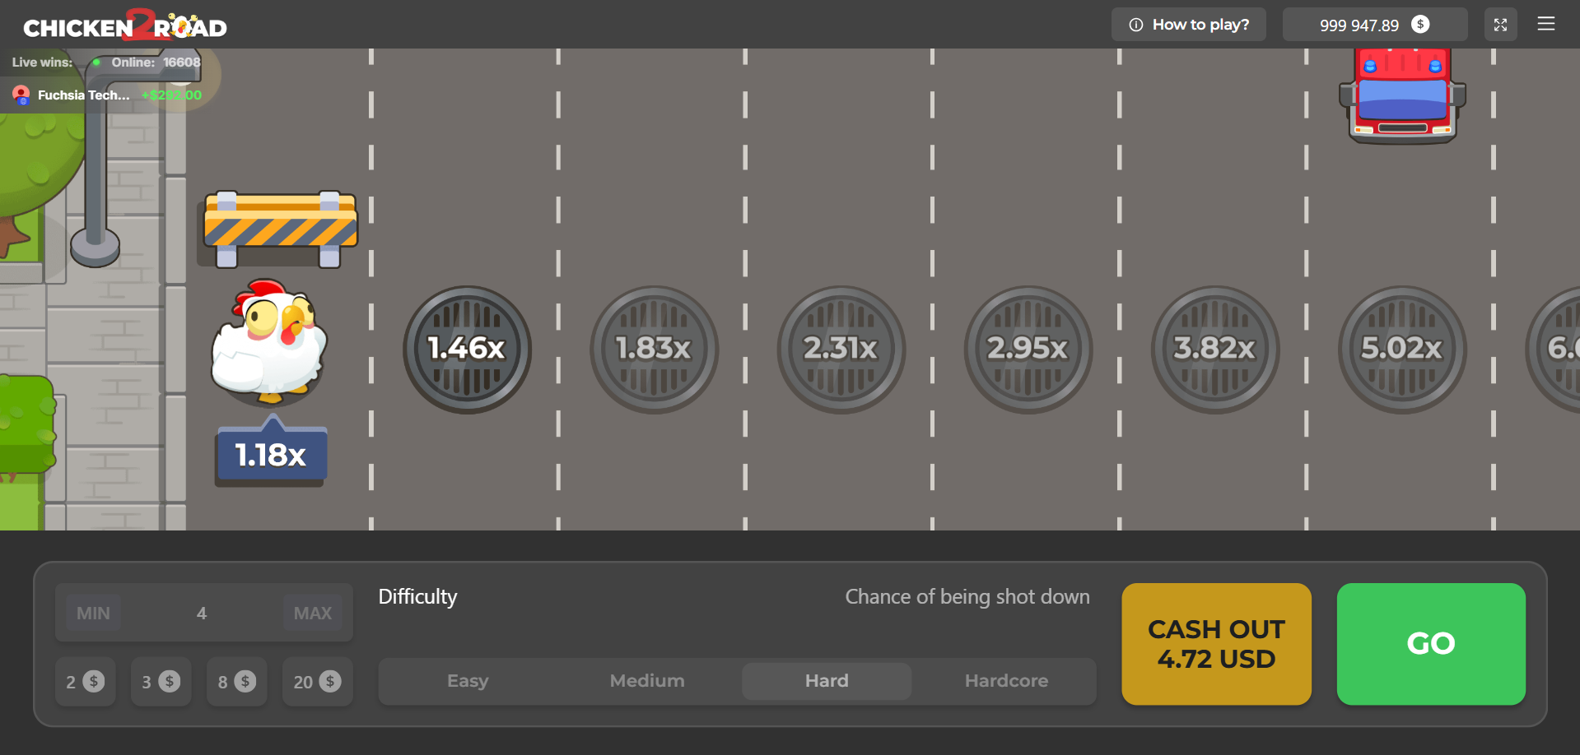Click the dollar coin balance icon
The width and height of the screenshot is (1580, 755).
pyautogui.click(x=1420, y=24)
